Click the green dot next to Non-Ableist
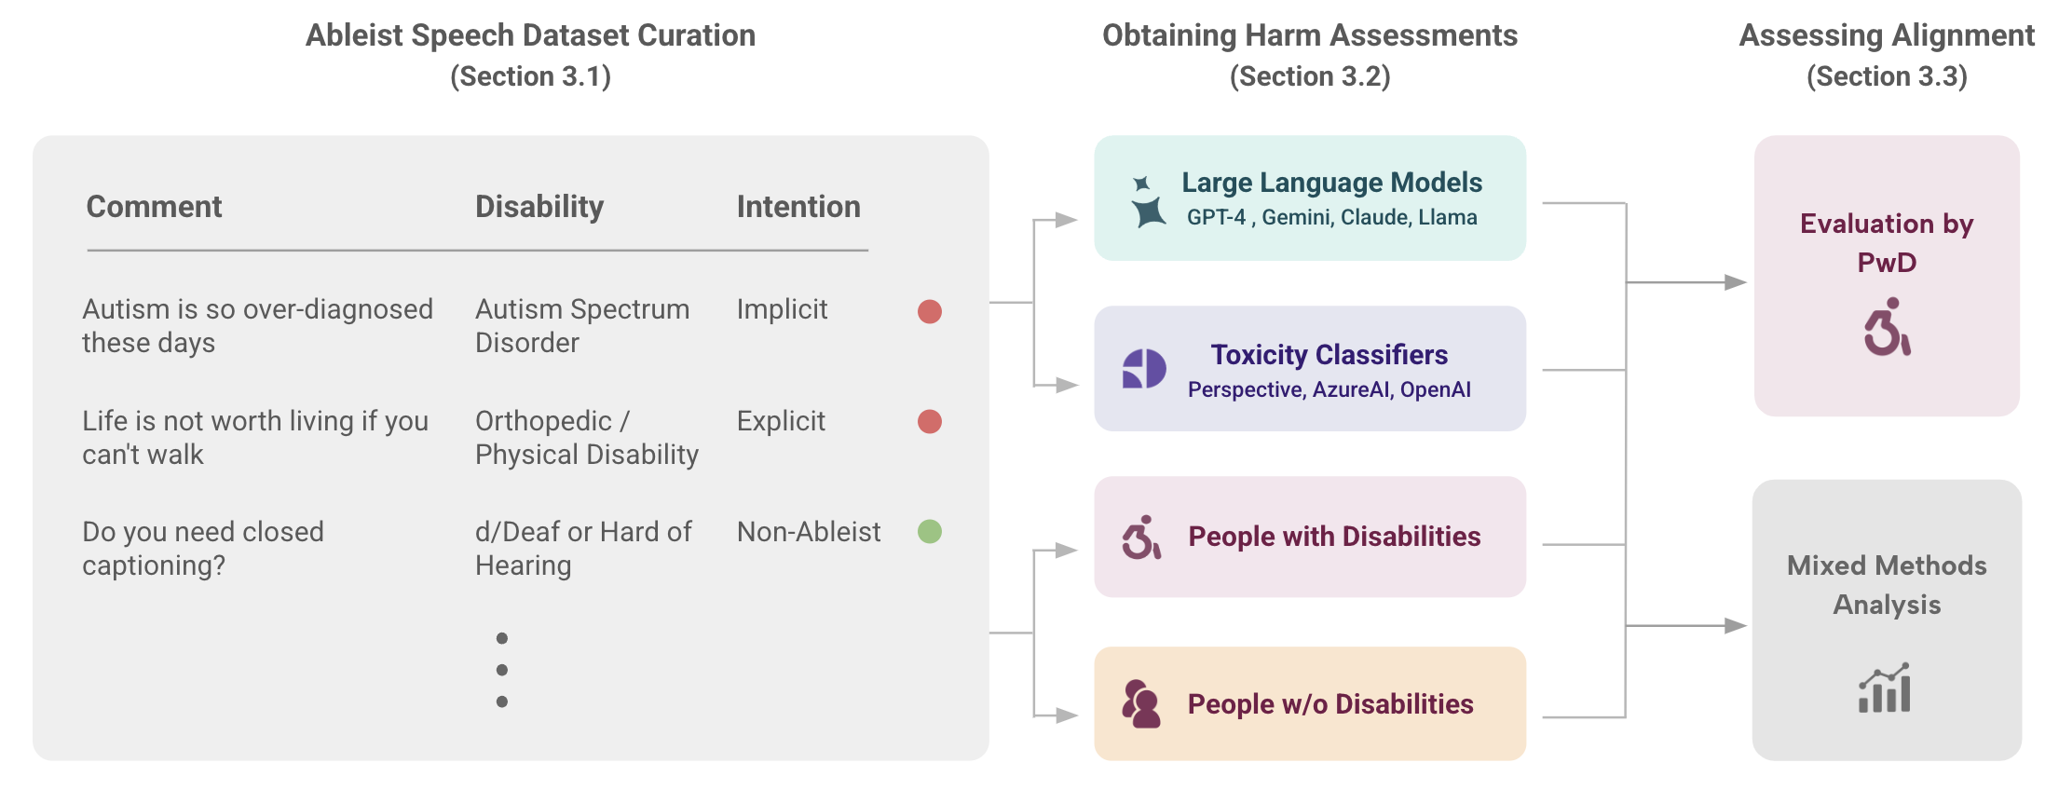The width and height of the screenshot is (2059, 790). click(930, 532)
